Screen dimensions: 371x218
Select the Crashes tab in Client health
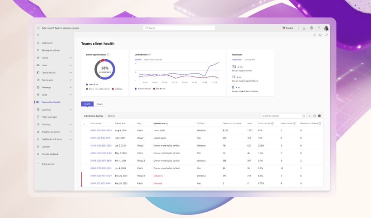pyautogui.click(x=138, y=60)
